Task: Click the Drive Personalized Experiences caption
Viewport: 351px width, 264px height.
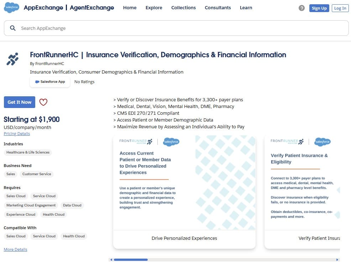Action: (x=184, y=238)
